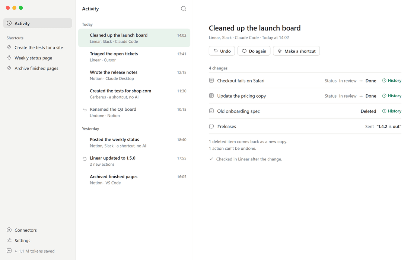This screenshot has height=260, width=417.
Task: Click the 14:02 timestamp in the activity list
Action: click(x=182, y=35)
